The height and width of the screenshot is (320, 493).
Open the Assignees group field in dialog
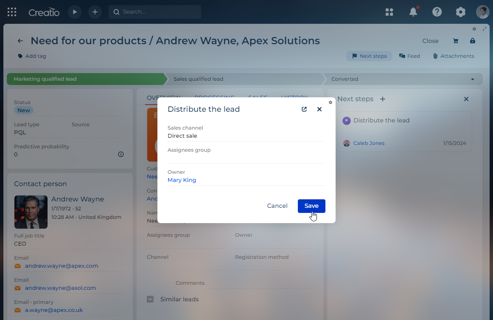(245, 158)
